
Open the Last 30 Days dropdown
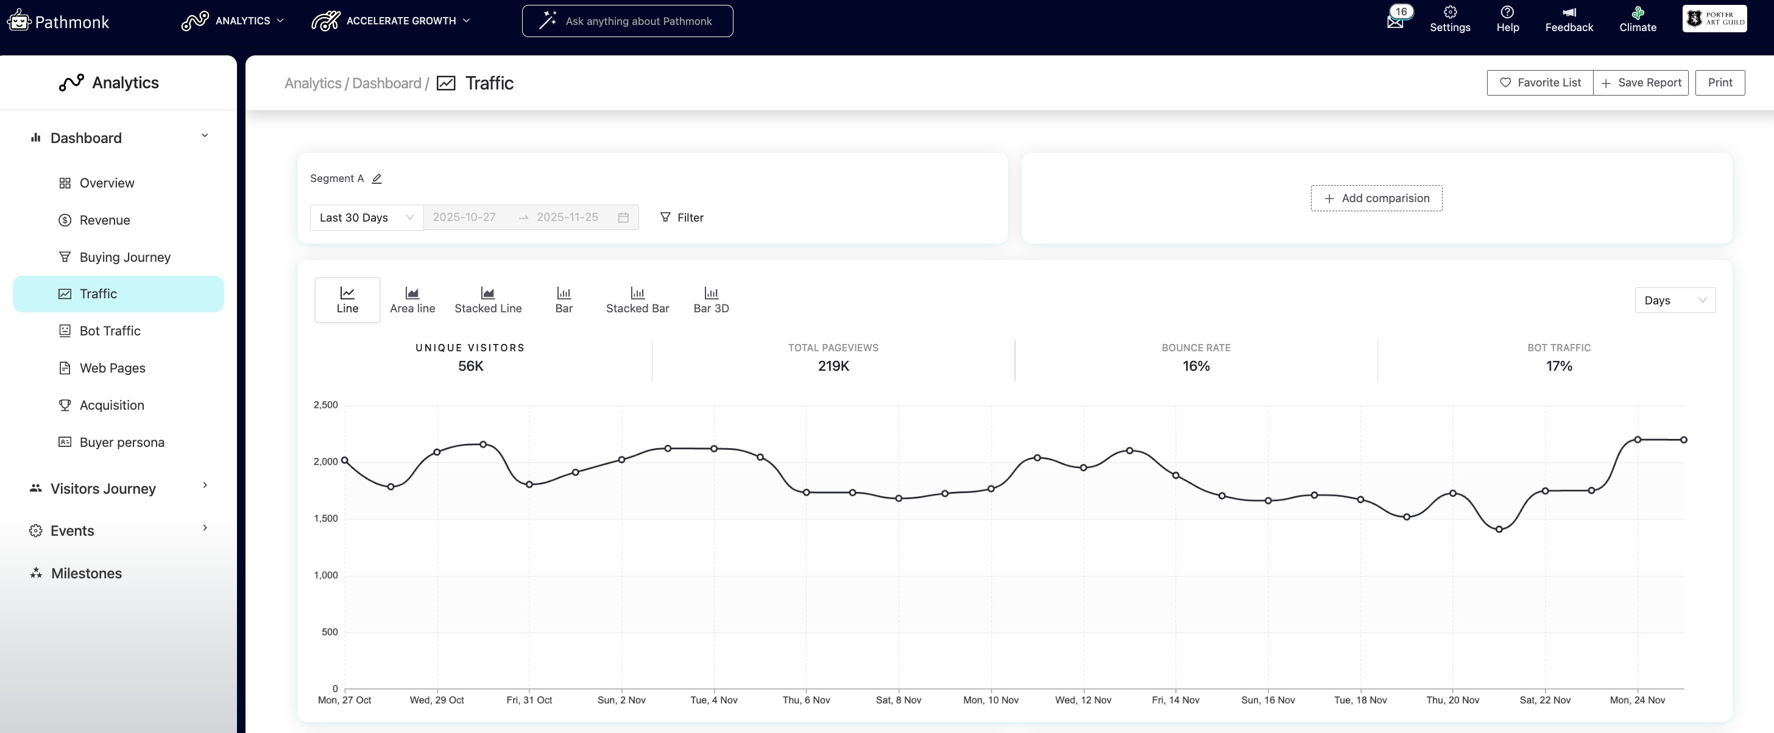click(366, 217)
